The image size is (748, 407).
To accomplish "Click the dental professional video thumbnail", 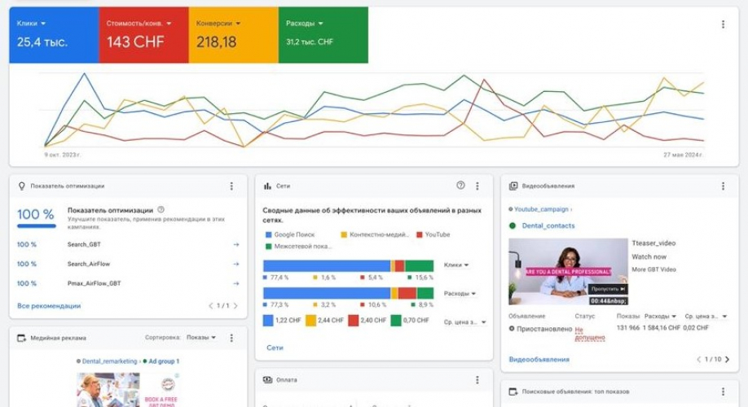I will 568,272.
